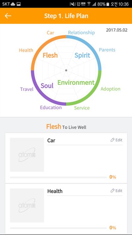The height and width of the screenshot is (235, 132).
Task: Click the Car progress bar
Action: click(58, 177)
